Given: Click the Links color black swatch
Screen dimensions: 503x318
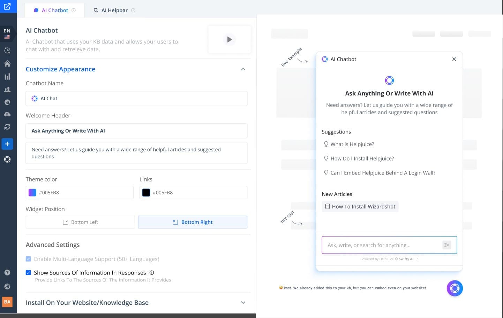Looking at the screenshot, I should [146, 193].
